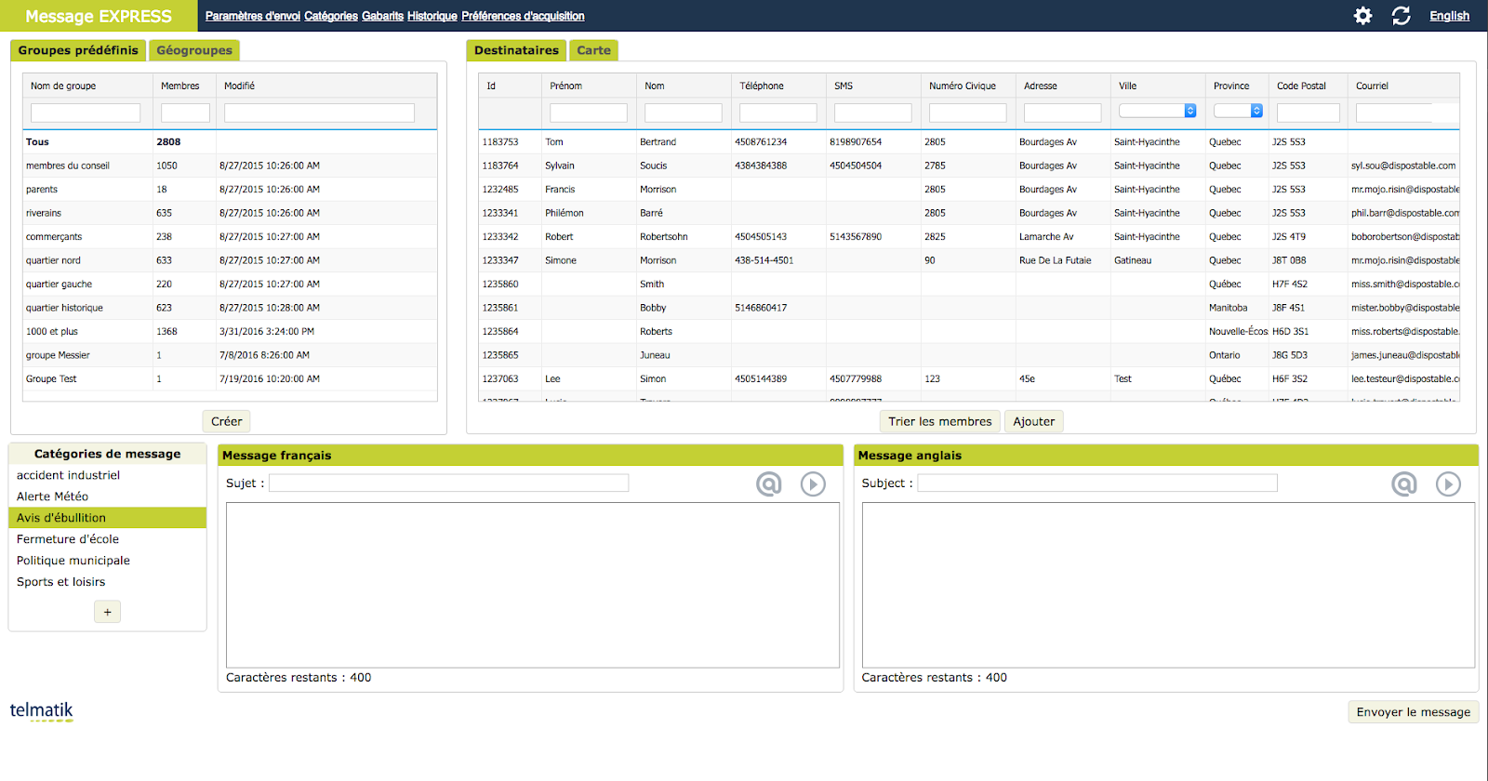1488x781 pixels.
Task: Switch to the Géogroupes tab
Action: (194, 50)
